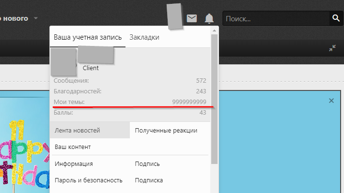Open Информация account settings
The height and width of the screenshot is (193, 344).
click(x=74, y=163)
